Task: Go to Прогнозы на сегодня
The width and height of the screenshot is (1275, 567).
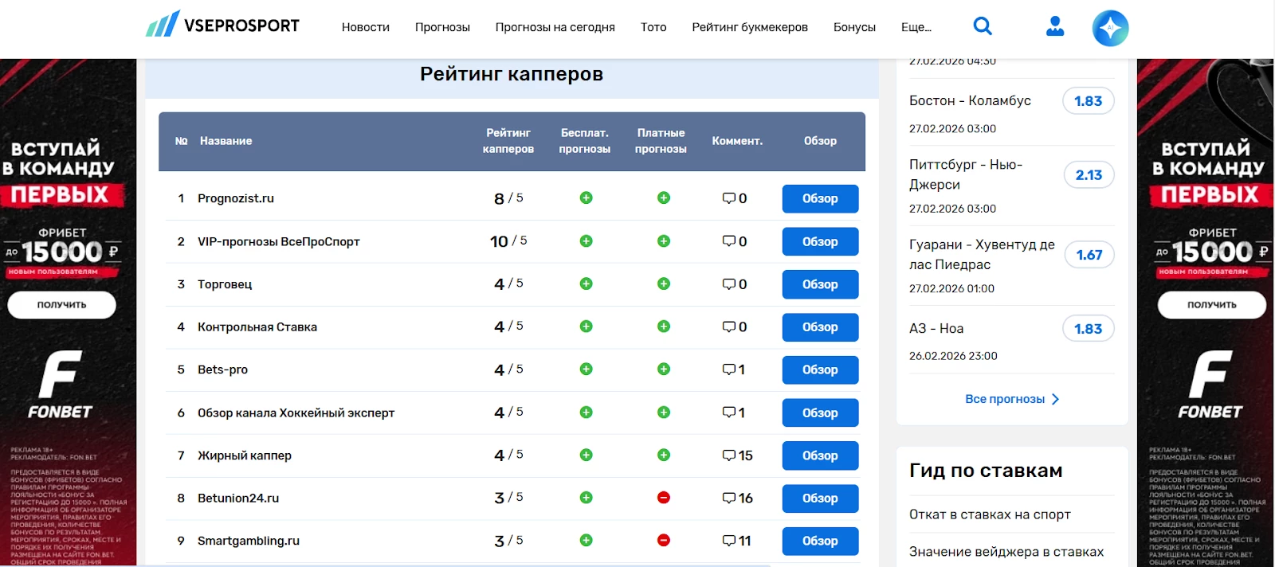Action: (x=555, y=27)
